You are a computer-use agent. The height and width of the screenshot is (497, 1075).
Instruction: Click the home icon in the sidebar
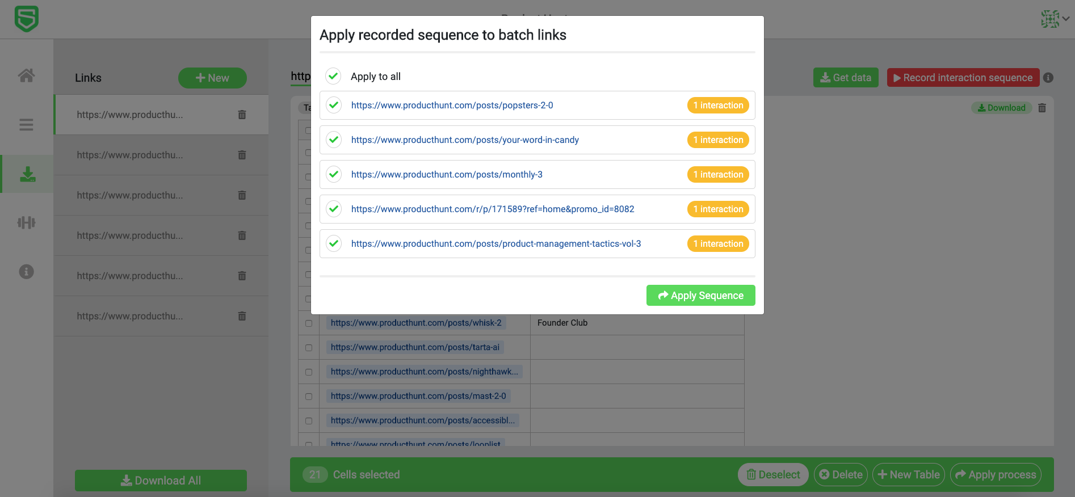coord(26,75)
